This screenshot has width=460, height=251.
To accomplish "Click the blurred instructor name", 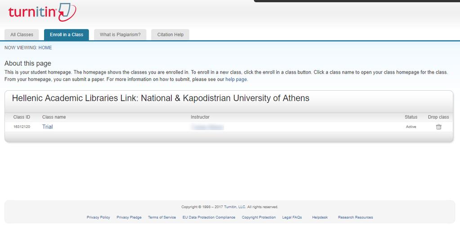I will coord(207,127).
